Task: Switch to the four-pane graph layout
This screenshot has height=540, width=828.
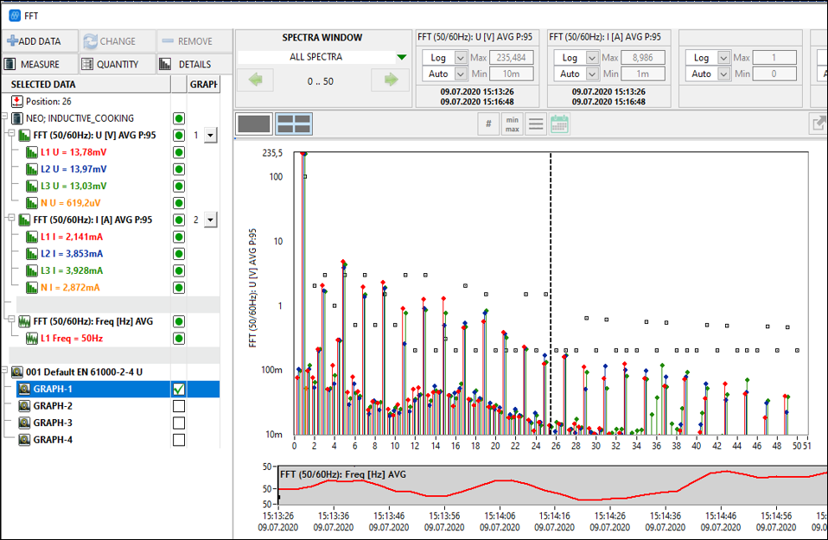Action: [293, 124]
